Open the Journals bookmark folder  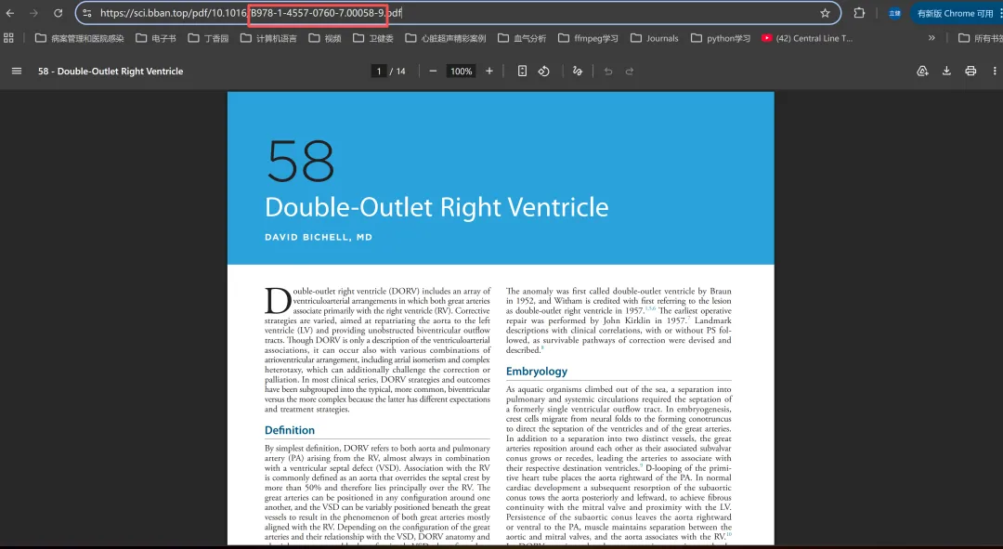655,38
